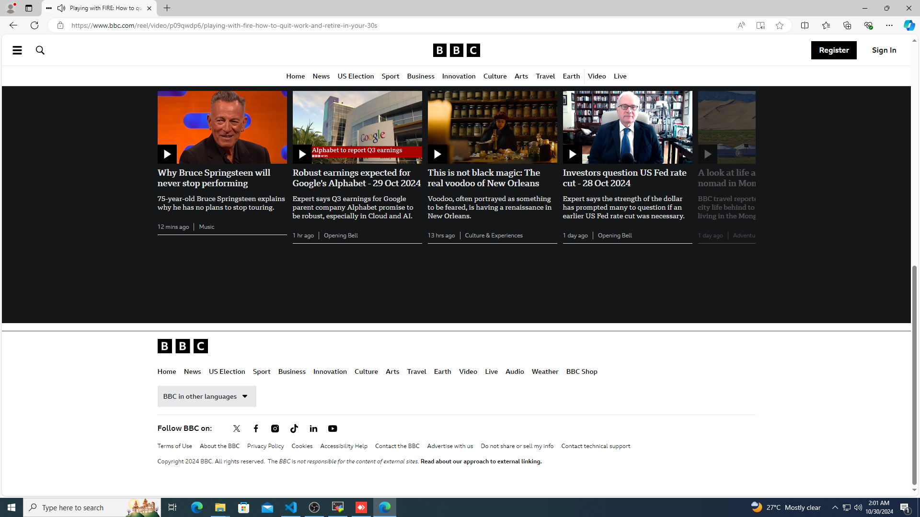
Task: Toggle Immersive Reader in address bar
Action: pyautogui.click(x=760, y=25)
